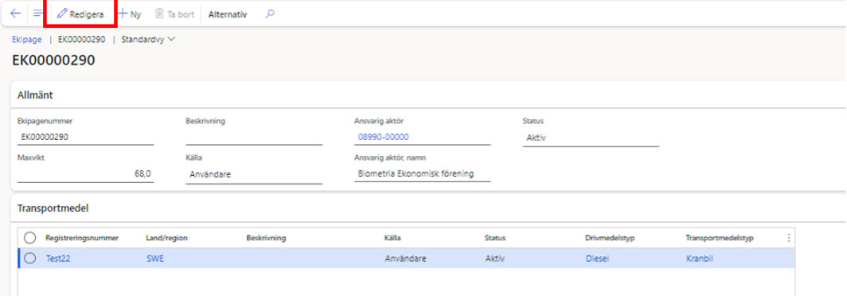Image resolution: width=847 pixels, height=296 pixels.
Task: Expand the Standardvy view dropdown
Action: point(149,40)
